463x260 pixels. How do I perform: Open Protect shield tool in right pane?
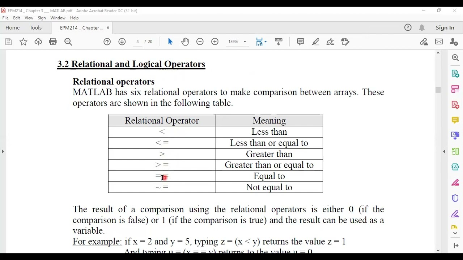455,198
